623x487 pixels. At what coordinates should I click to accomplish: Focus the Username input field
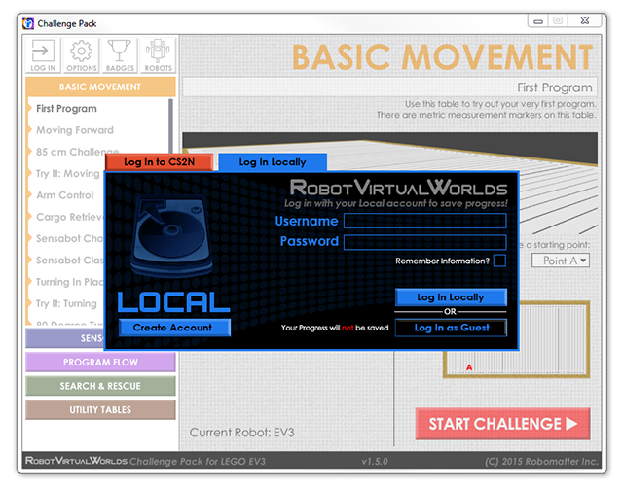pos(424,221)
